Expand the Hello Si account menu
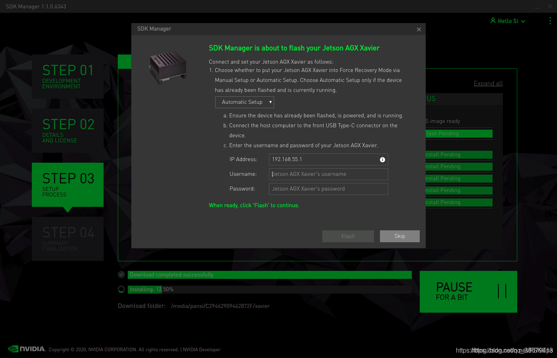 pos(523,21)
